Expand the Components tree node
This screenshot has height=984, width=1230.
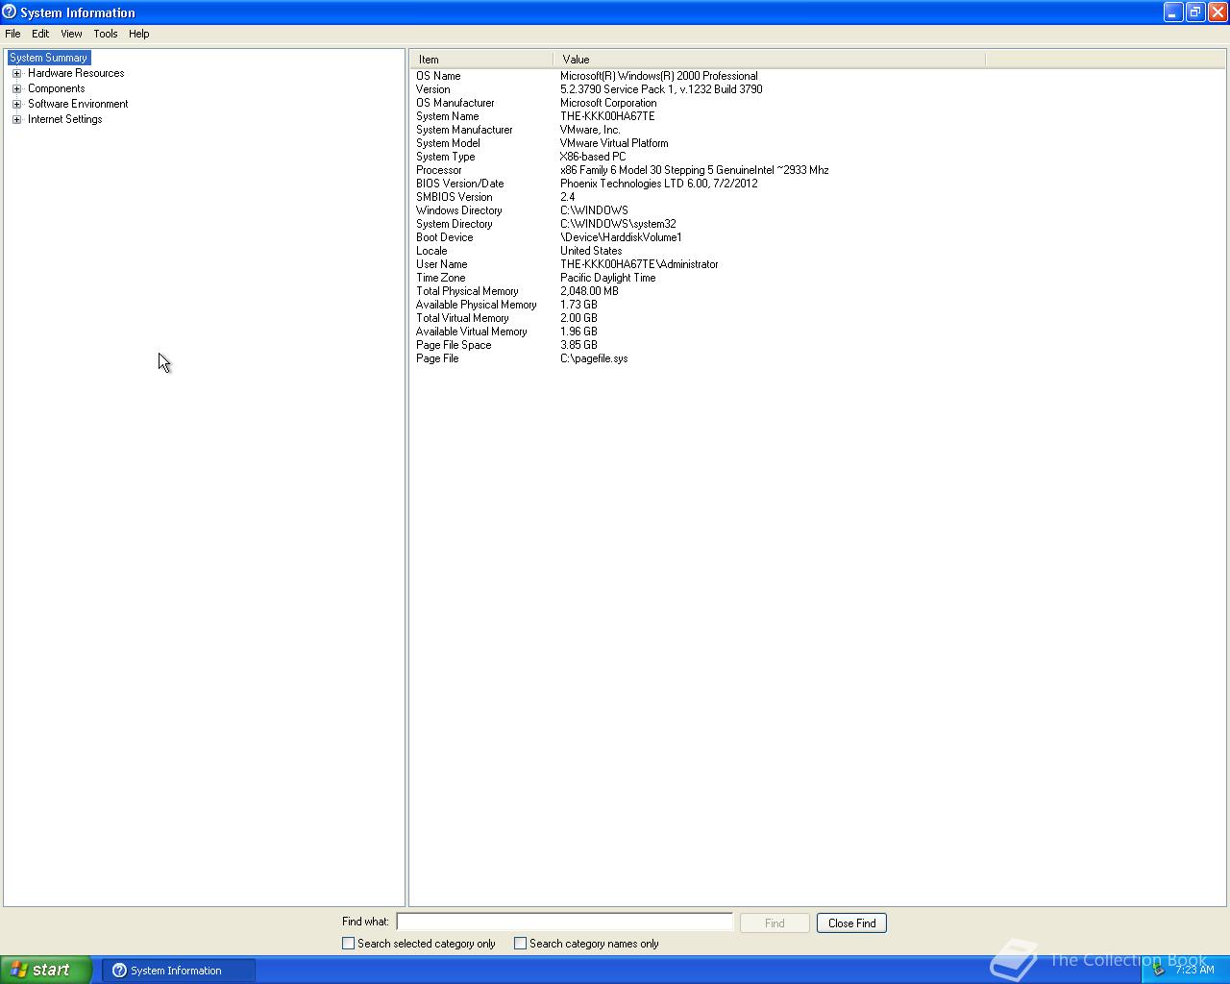(16, 88)
